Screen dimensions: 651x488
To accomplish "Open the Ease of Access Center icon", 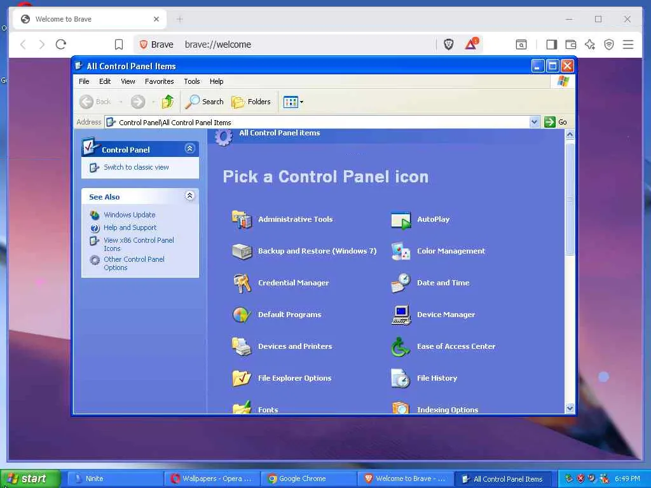I will coord(401,346).
